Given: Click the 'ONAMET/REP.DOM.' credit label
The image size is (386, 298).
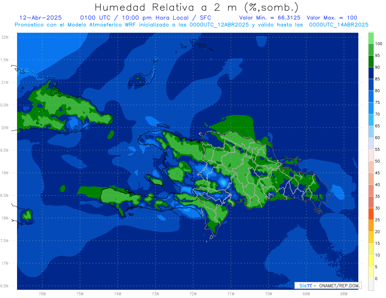Looking at the screenshot, I should 339,285.
